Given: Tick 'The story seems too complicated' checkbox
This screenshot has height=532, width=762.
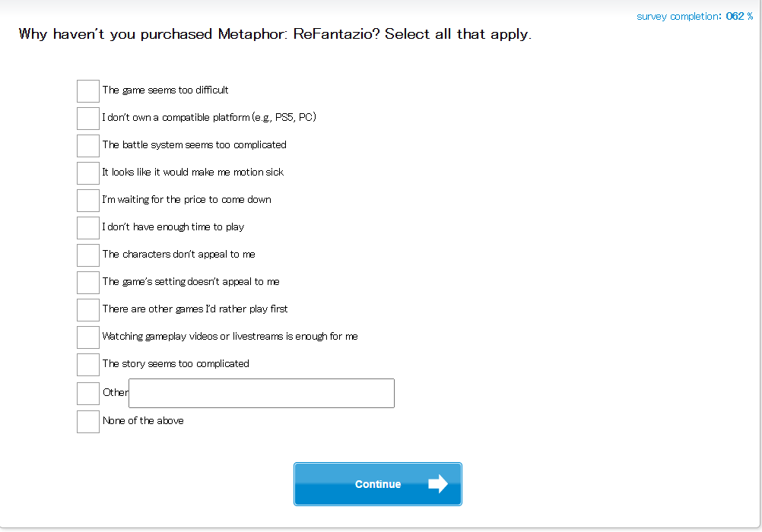Looking at the screenshot, I should 88,365.
